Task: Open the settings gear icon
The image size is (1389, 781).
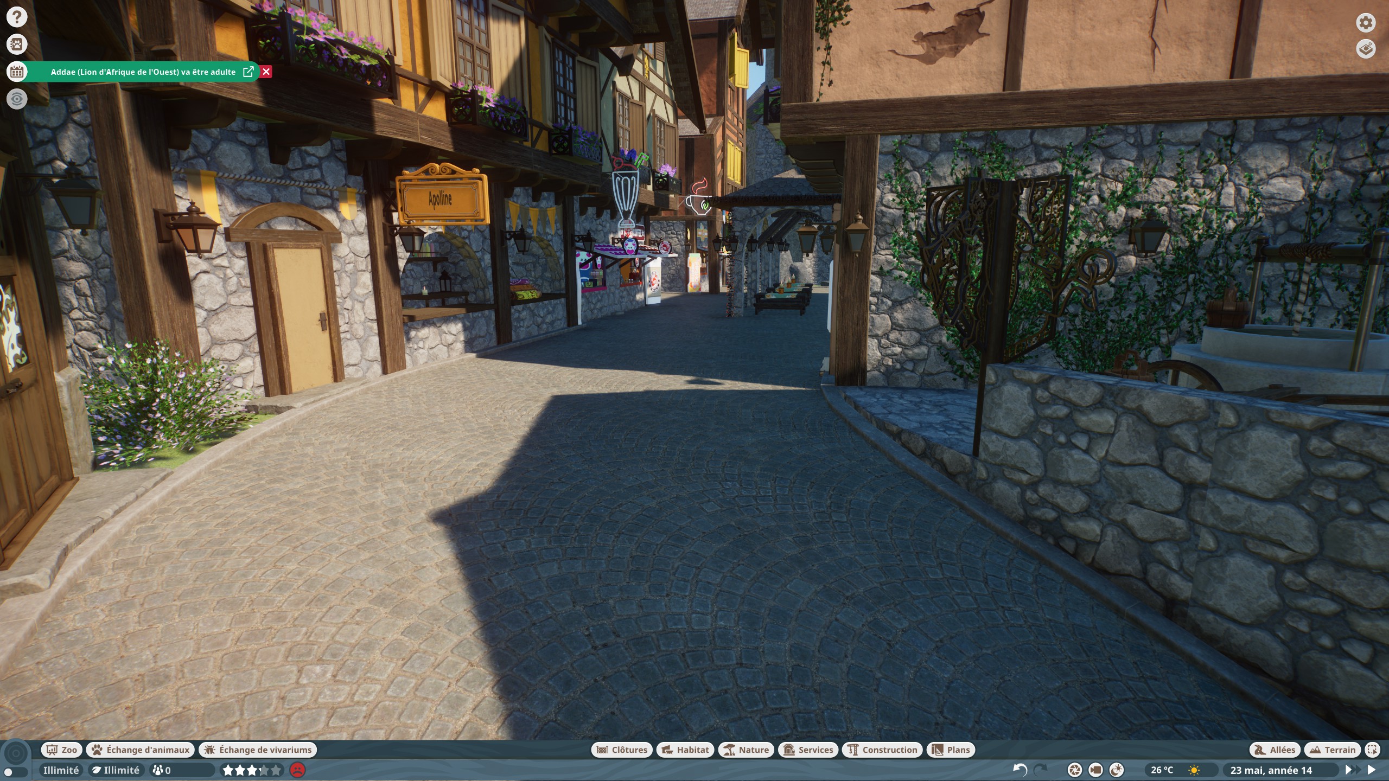Action: pyautogui.click(x=1366, y=23)
